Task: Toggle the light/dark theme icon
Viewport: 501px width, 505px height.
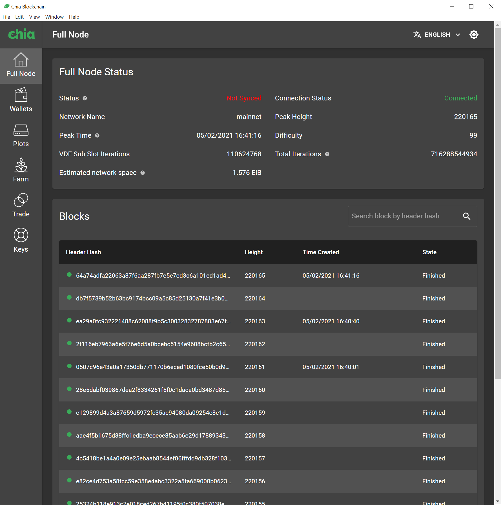Action: (474, 35)
